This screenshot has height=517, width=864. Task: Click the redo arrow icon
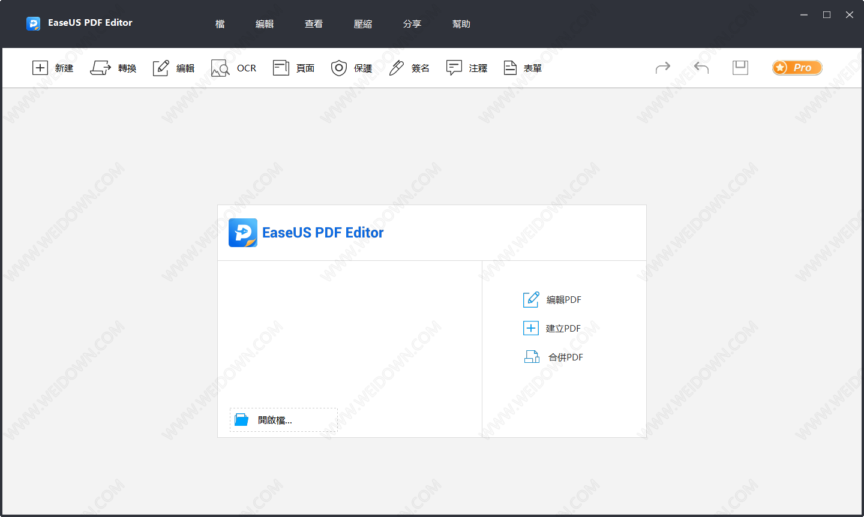(662, 67)
